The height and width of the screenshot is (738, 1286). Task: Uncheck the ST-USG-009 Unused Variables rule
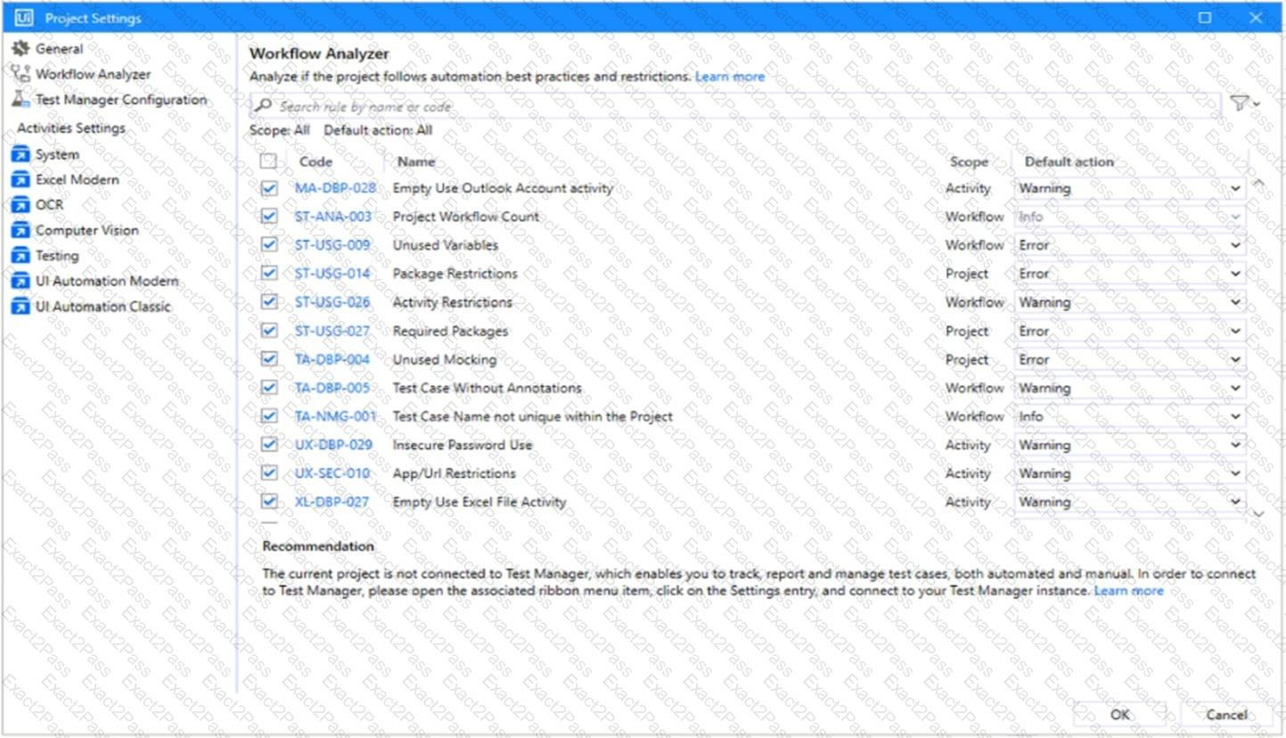[269, 244]
